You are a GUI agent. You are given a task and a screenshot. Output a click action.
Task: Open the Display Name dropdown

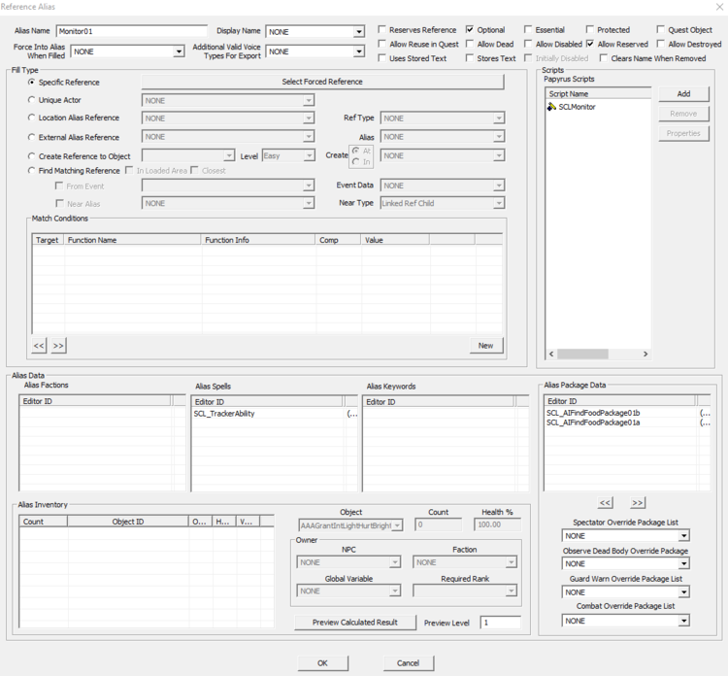[359, 32]
